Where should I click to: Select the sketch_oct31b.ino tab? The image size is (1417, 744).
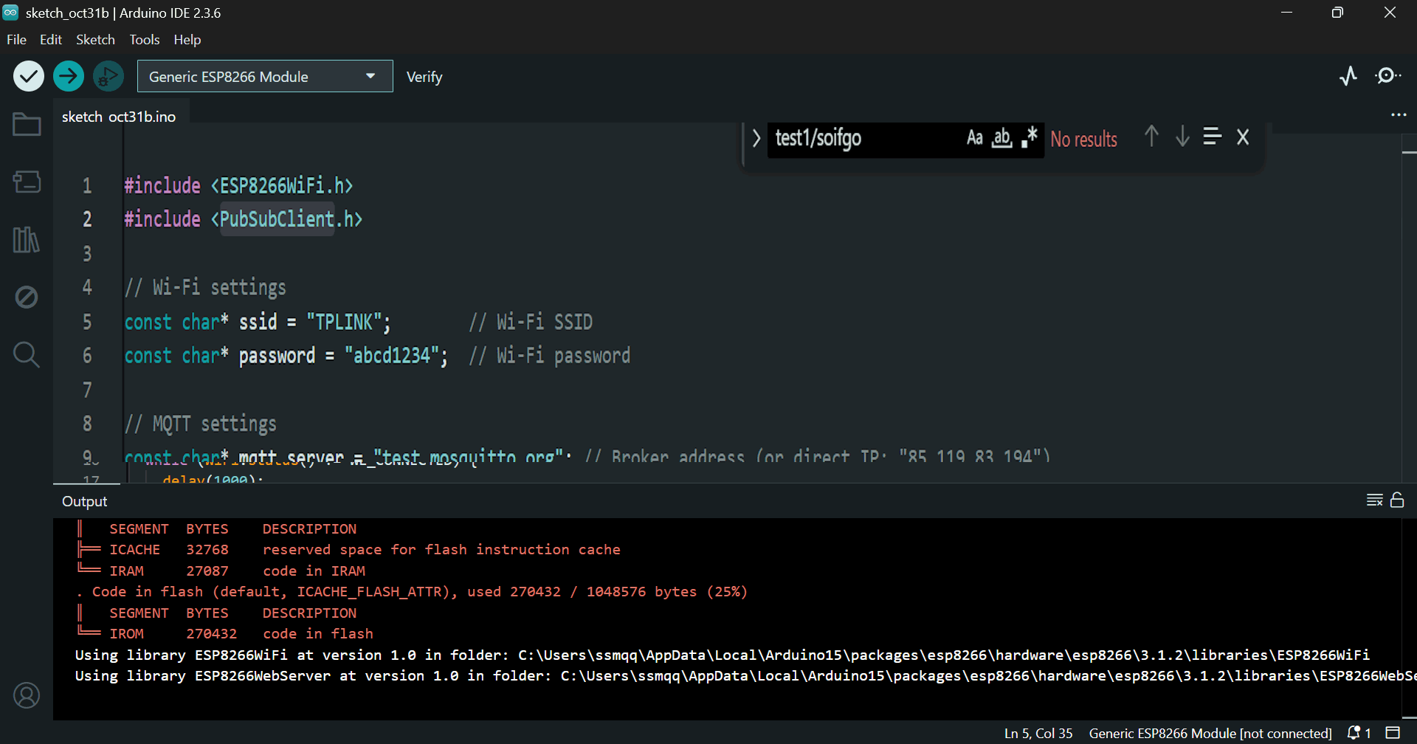[120, 116]
